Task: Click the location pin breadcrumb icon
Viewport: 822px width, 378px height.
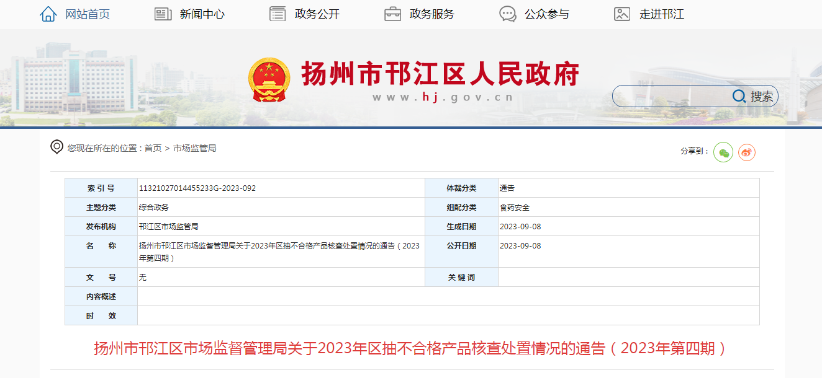Action: coord(56,147)
